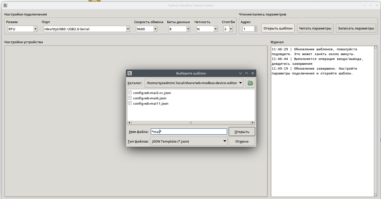
Task: Decrease the Адрес value with down arrow
Action: 255,30
